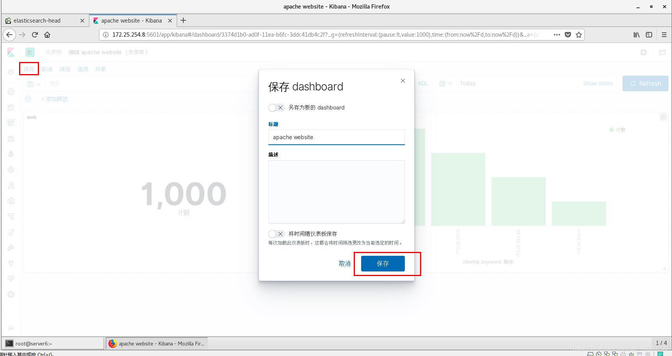The width and height of the screenshot is (672, 356).
Task: Open the Kibana help icon
Action: (644, 52)
